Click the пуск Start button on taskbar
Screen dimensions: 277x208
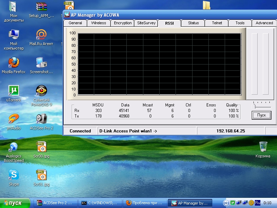click(16, 203)
